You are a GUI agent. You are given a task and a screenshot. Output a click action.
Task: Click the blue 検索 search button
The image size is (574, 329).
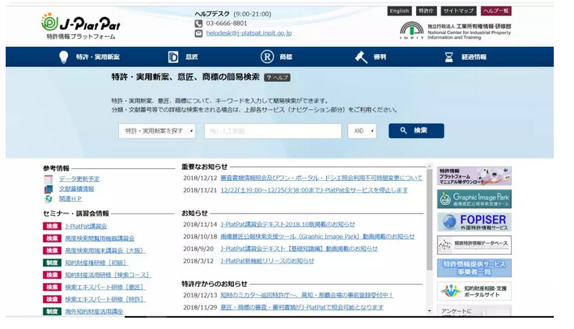coord(416,130)
